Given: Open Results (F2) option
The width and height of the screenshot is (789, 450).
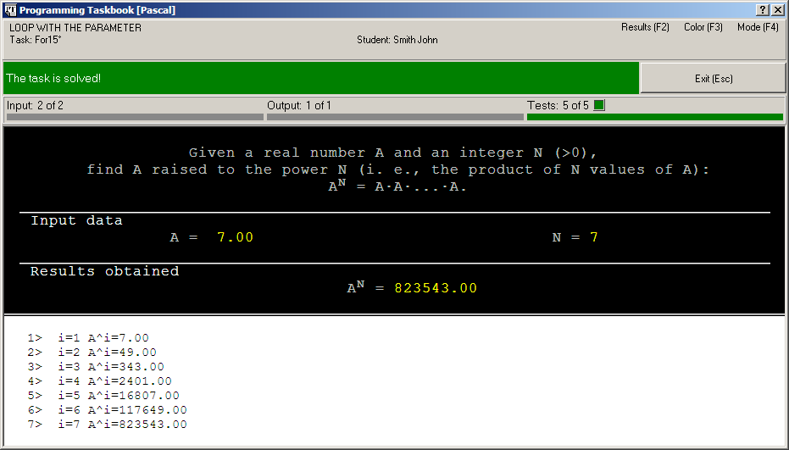Looking at the screenshot, I should (645, 27).
